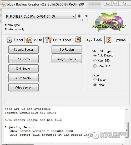Viewport: 131px width, 145px height.
Task: Click the Options checklist icon
Action: click(x=109, y=40)
